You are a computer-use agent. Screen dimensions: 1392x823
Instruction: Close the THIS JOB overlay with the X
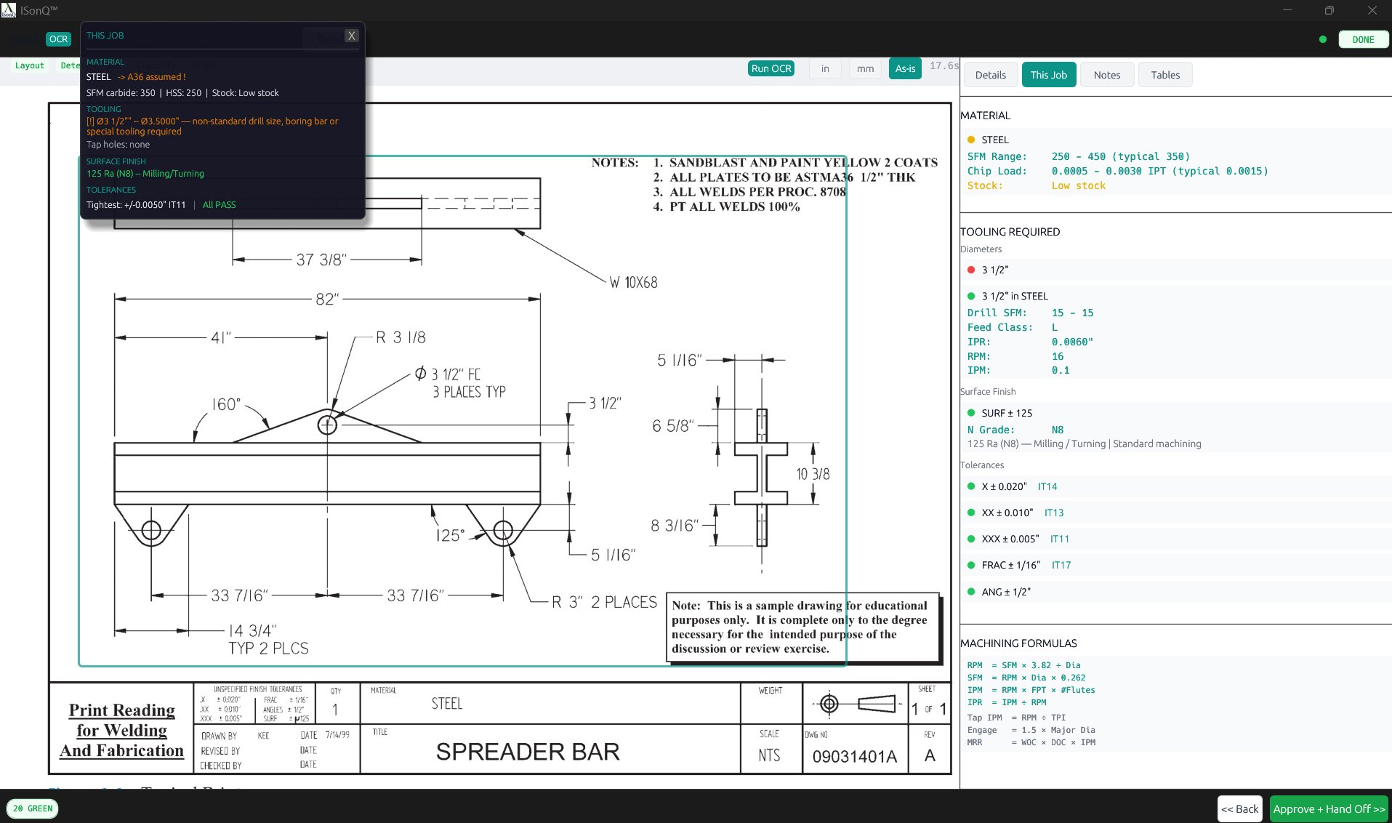(351, 35)
